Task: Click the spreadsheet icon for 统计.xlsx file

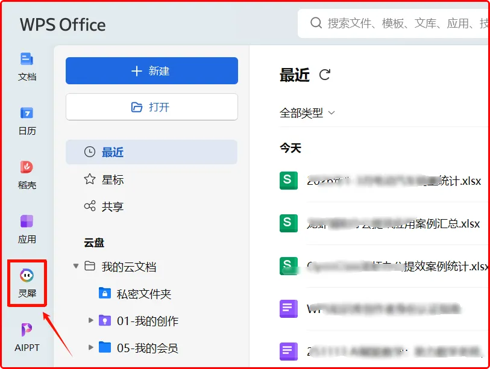Action: pyautogui.click(x=289, y=181)
